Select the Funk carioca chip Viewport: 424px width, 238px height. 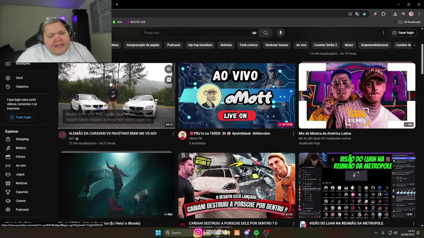point(248,45)
